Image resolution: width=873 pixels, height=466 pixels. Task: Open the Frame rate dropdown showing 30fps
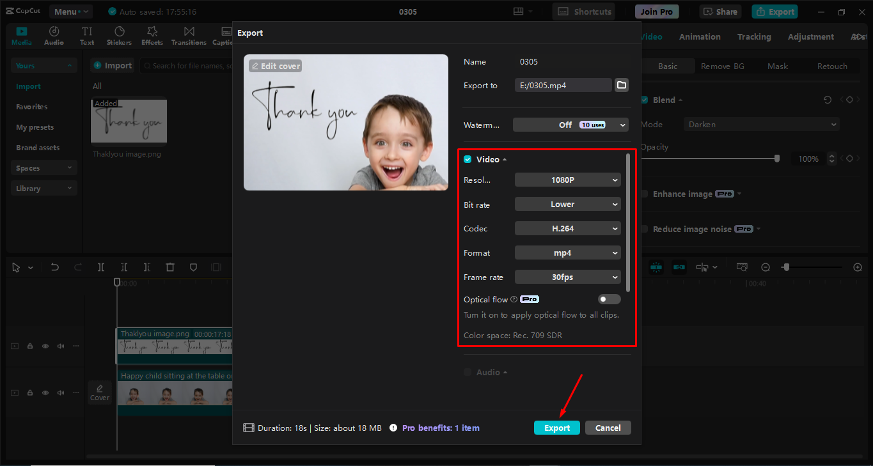[567, 277]
